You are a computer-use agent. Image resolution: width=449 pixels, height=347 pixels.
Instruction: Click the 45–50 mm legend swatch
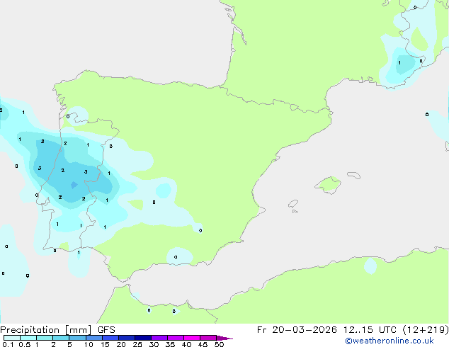[x=208, y=338]
